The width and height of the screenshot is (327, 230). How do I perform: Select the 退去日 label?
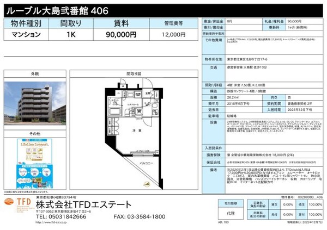(x=214, y=109)
